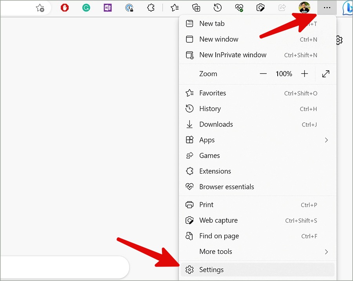Image resolution: width=353 pixels, height=281 pixels.
Task: Open the History clock toolbar icon
Action: 217,8
